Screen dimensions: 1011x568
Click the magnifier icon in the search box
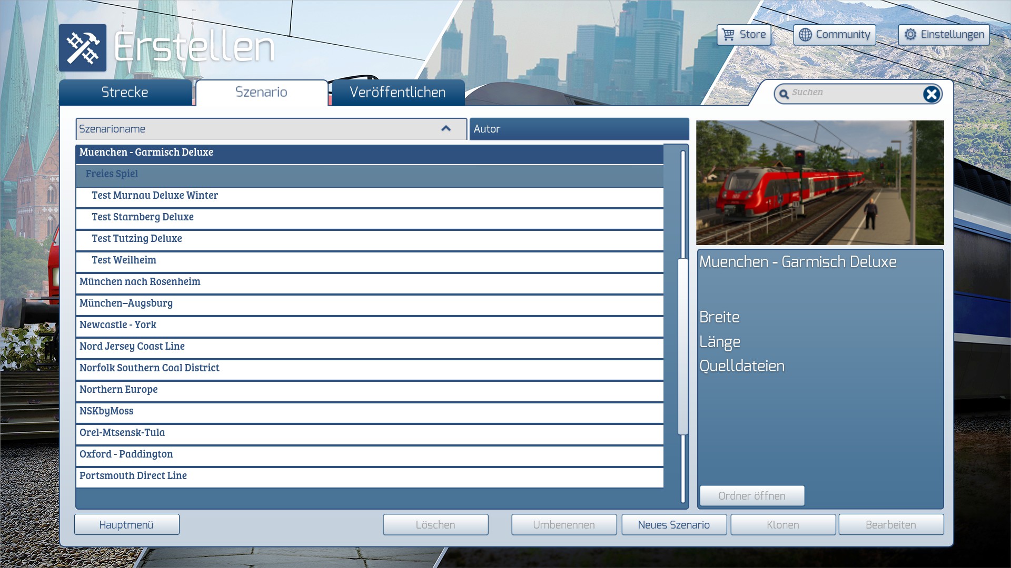pos(784,94)
